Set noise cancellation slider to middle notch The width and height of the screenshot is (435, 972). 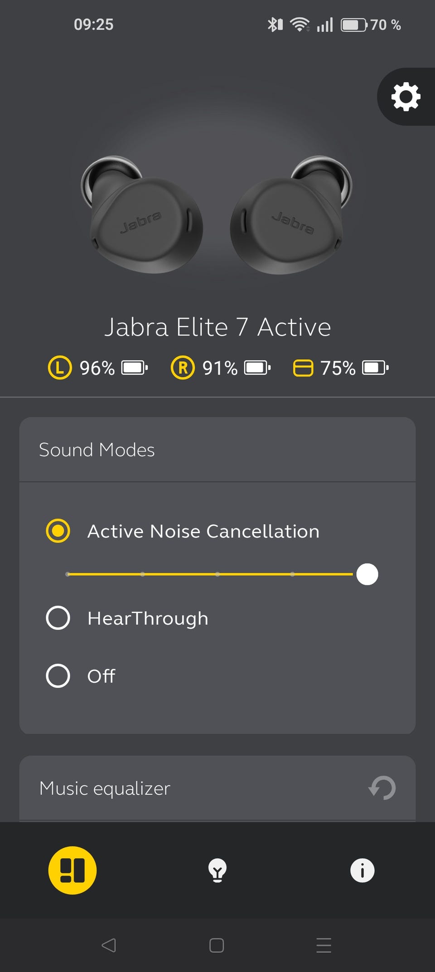coord(217,574)
